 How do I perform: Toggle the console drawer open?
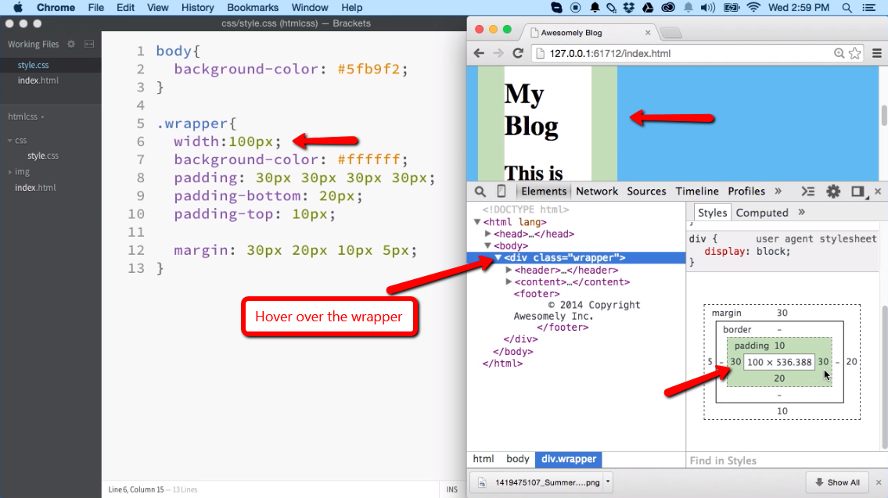[808, 191]
